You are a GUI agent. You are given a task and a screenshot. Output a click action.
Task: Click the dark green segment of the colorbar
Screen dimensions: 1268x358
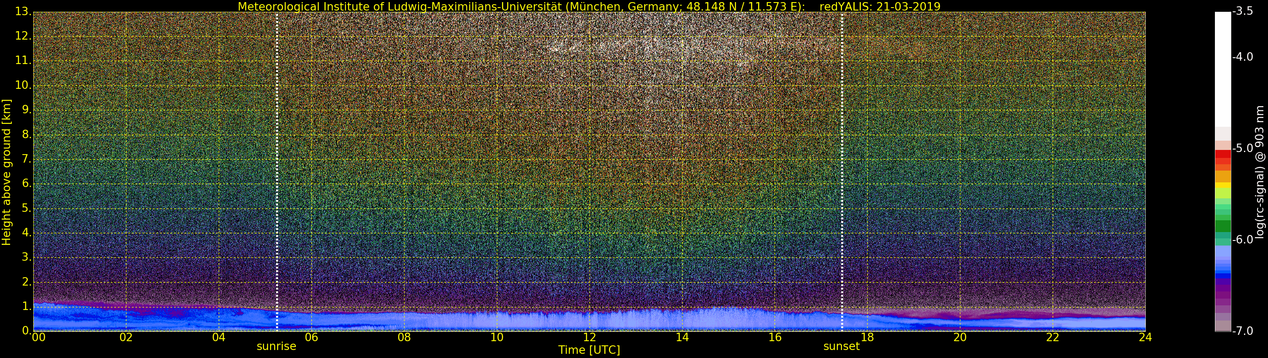tap(1223, 226)
